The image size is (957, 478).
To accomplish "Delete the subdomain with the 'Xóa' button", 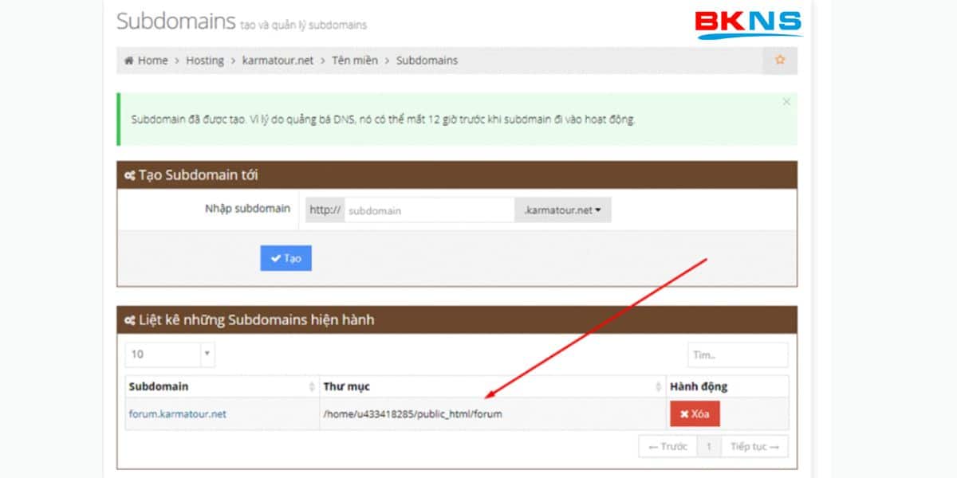I will pyautogui.click(x=694, y=413).
